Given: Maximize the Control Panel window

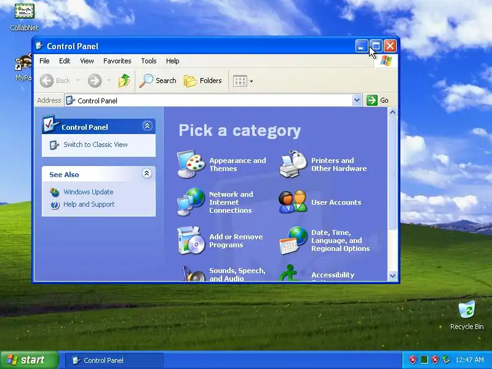Looking at the screenshot, I should [376, 46].
